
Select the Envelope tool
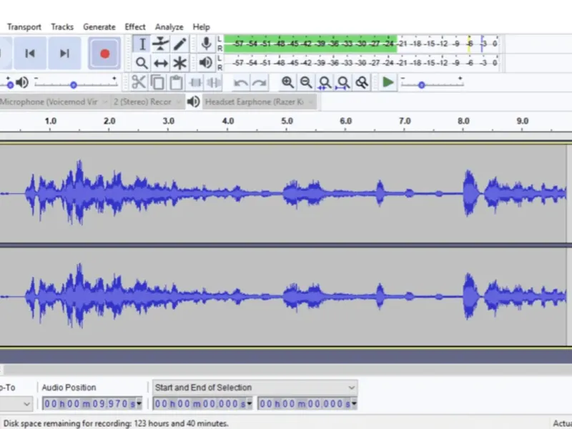[160, 44]
